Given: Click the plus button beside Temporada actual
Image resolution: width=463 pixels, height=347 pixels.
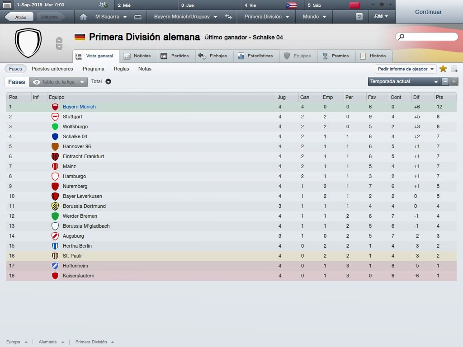Looking at the screenshot, I should (x=454, y=81).
